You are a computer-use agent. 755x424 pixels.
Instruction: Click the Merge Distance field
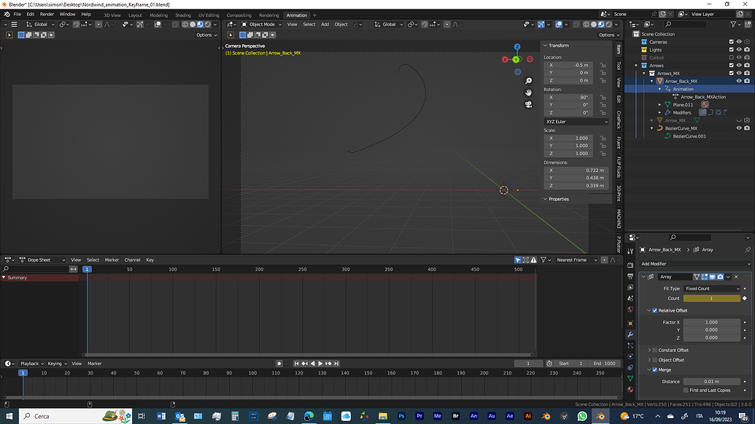712,382
